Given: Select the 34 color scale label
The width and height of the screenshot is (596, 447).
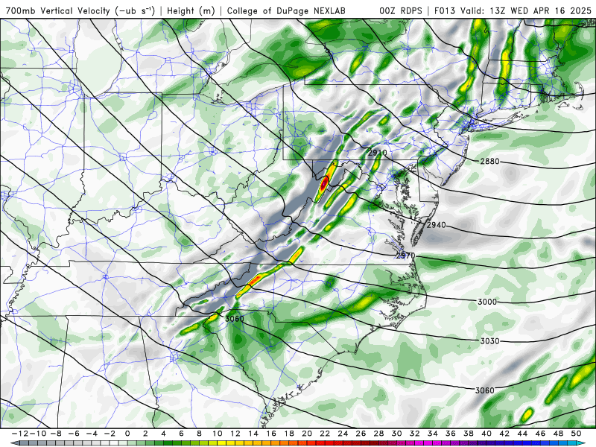Looking at the screenshot, I should click(433, 434).
